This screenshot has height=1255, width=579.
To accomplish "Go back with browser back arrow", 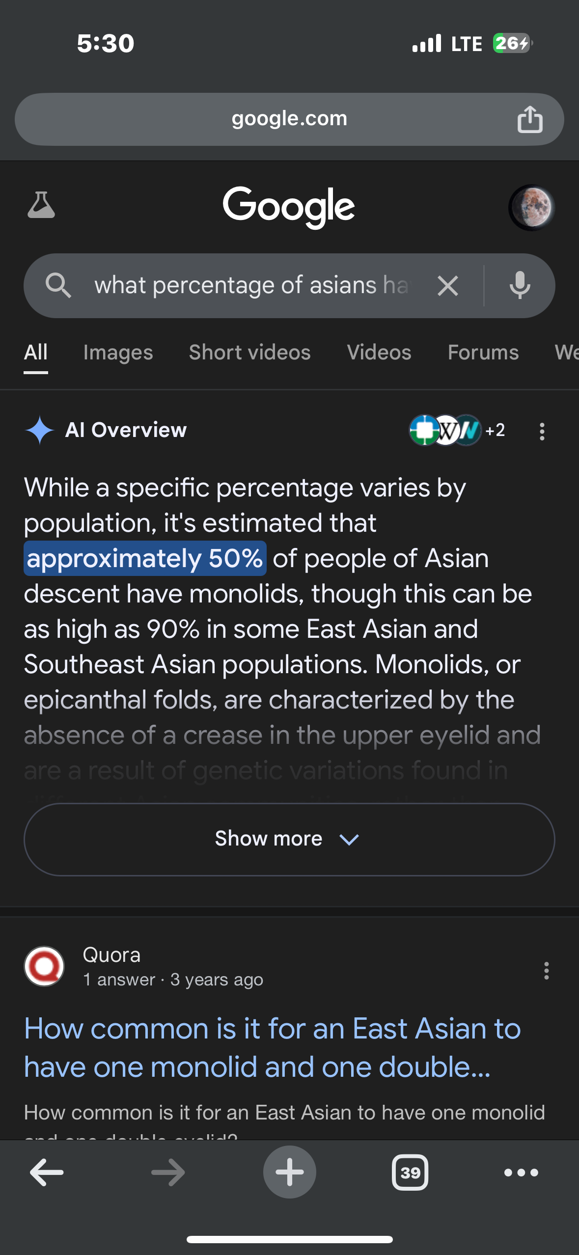I will click(47, 1173).
